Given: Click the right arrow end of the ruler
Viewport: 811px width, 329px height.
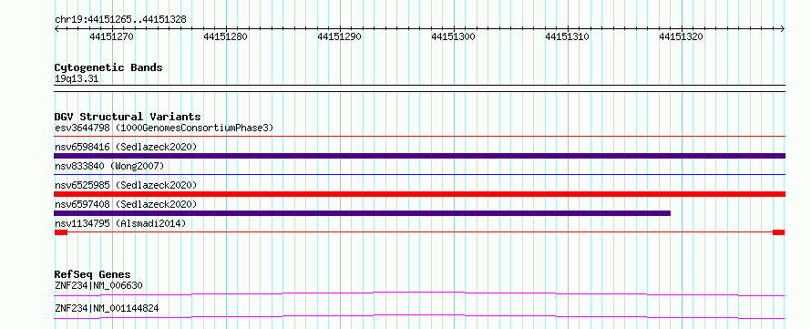Looking at the screenshot, I should coord(783,29).
